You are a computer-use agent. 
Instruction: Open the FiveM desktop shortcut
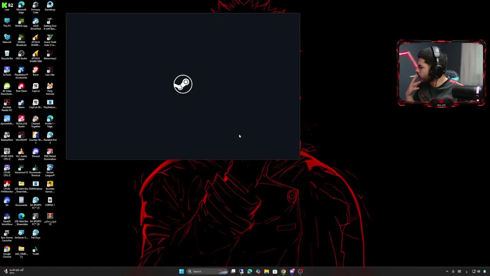pos(36,251)
